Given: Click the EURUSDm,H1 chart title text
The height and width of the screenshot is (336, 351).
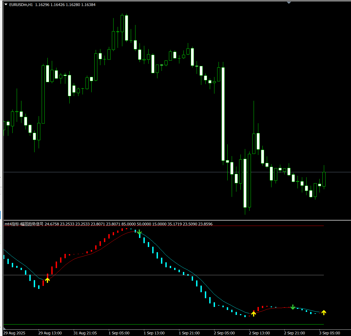Looking at the screenshot, I should pyautogui.click(x=21, y=5).
